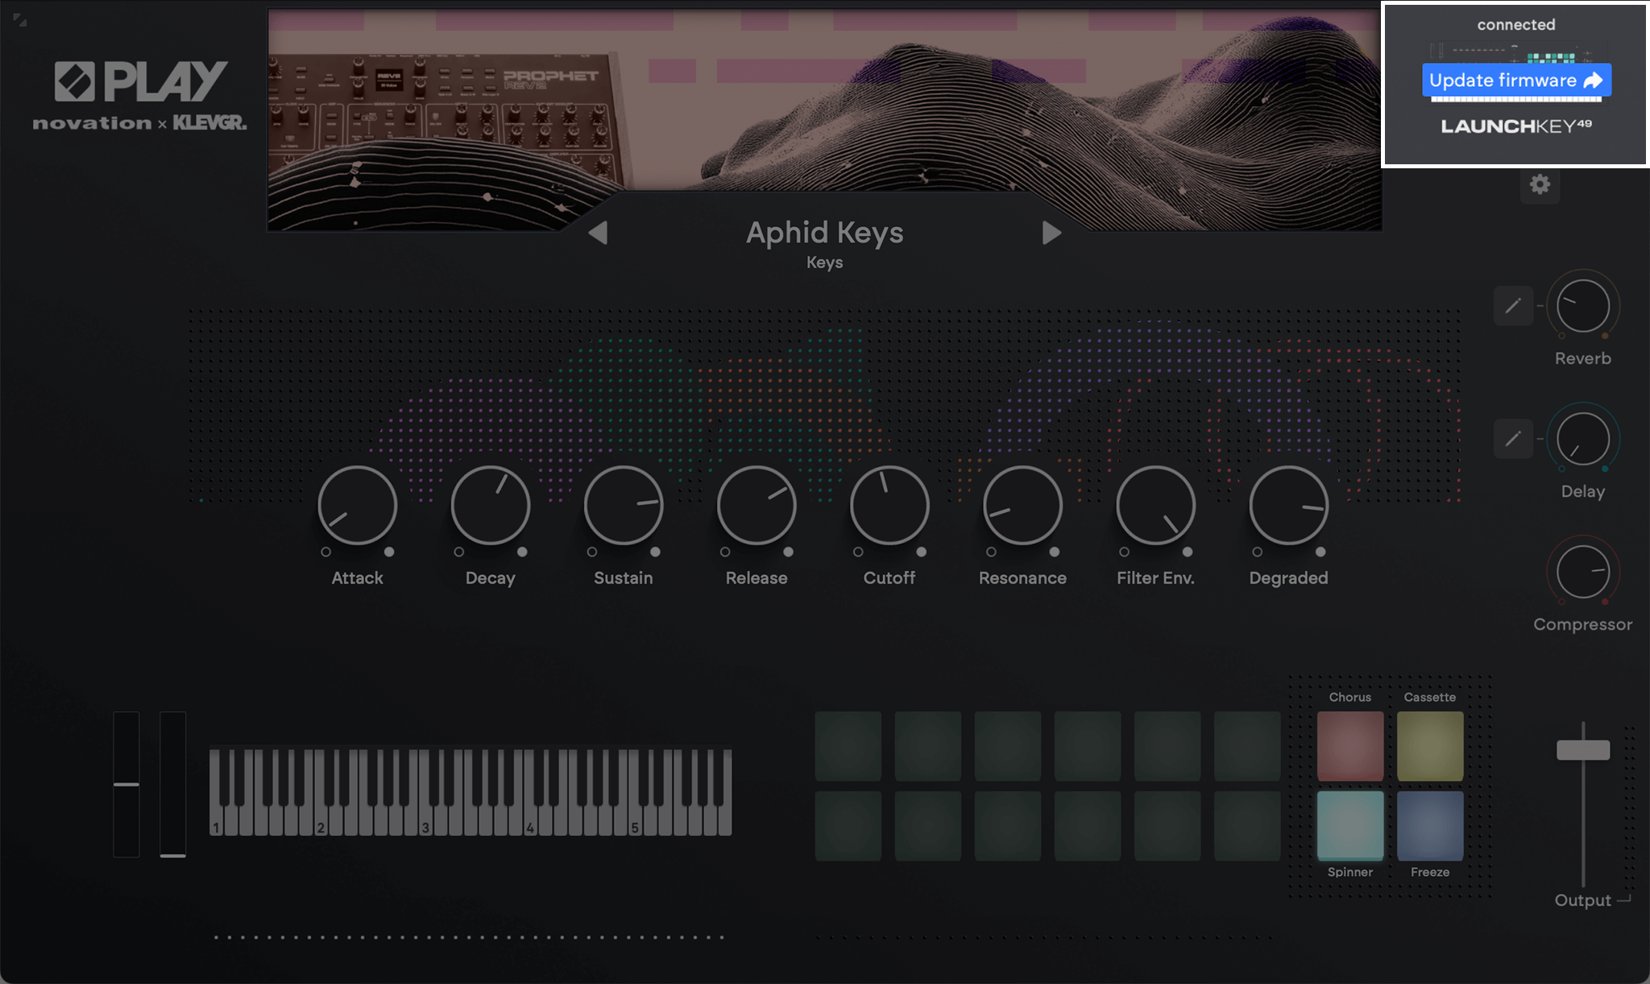Click the pitch bend strip
The image size is (1650, 984).
pyautogui.click(x=126, y=784)
